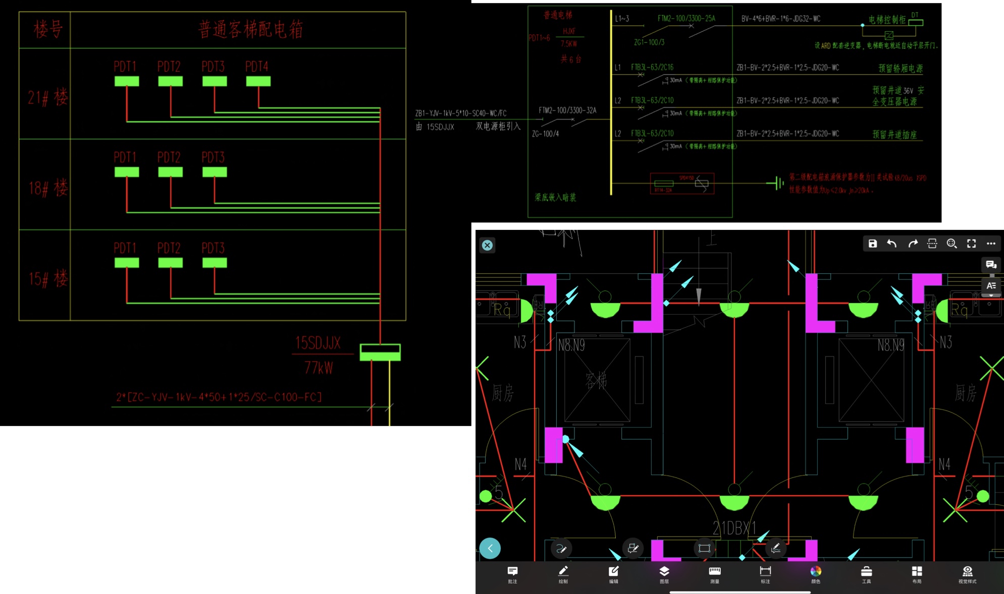
Task: Click the 15SDJJX green distribution box symbol
Action: point(380,352)
